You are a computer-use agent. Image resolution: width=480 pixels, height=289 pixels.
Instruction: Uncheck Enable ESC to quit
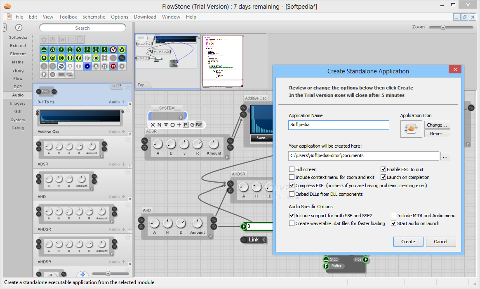(383, 169)
